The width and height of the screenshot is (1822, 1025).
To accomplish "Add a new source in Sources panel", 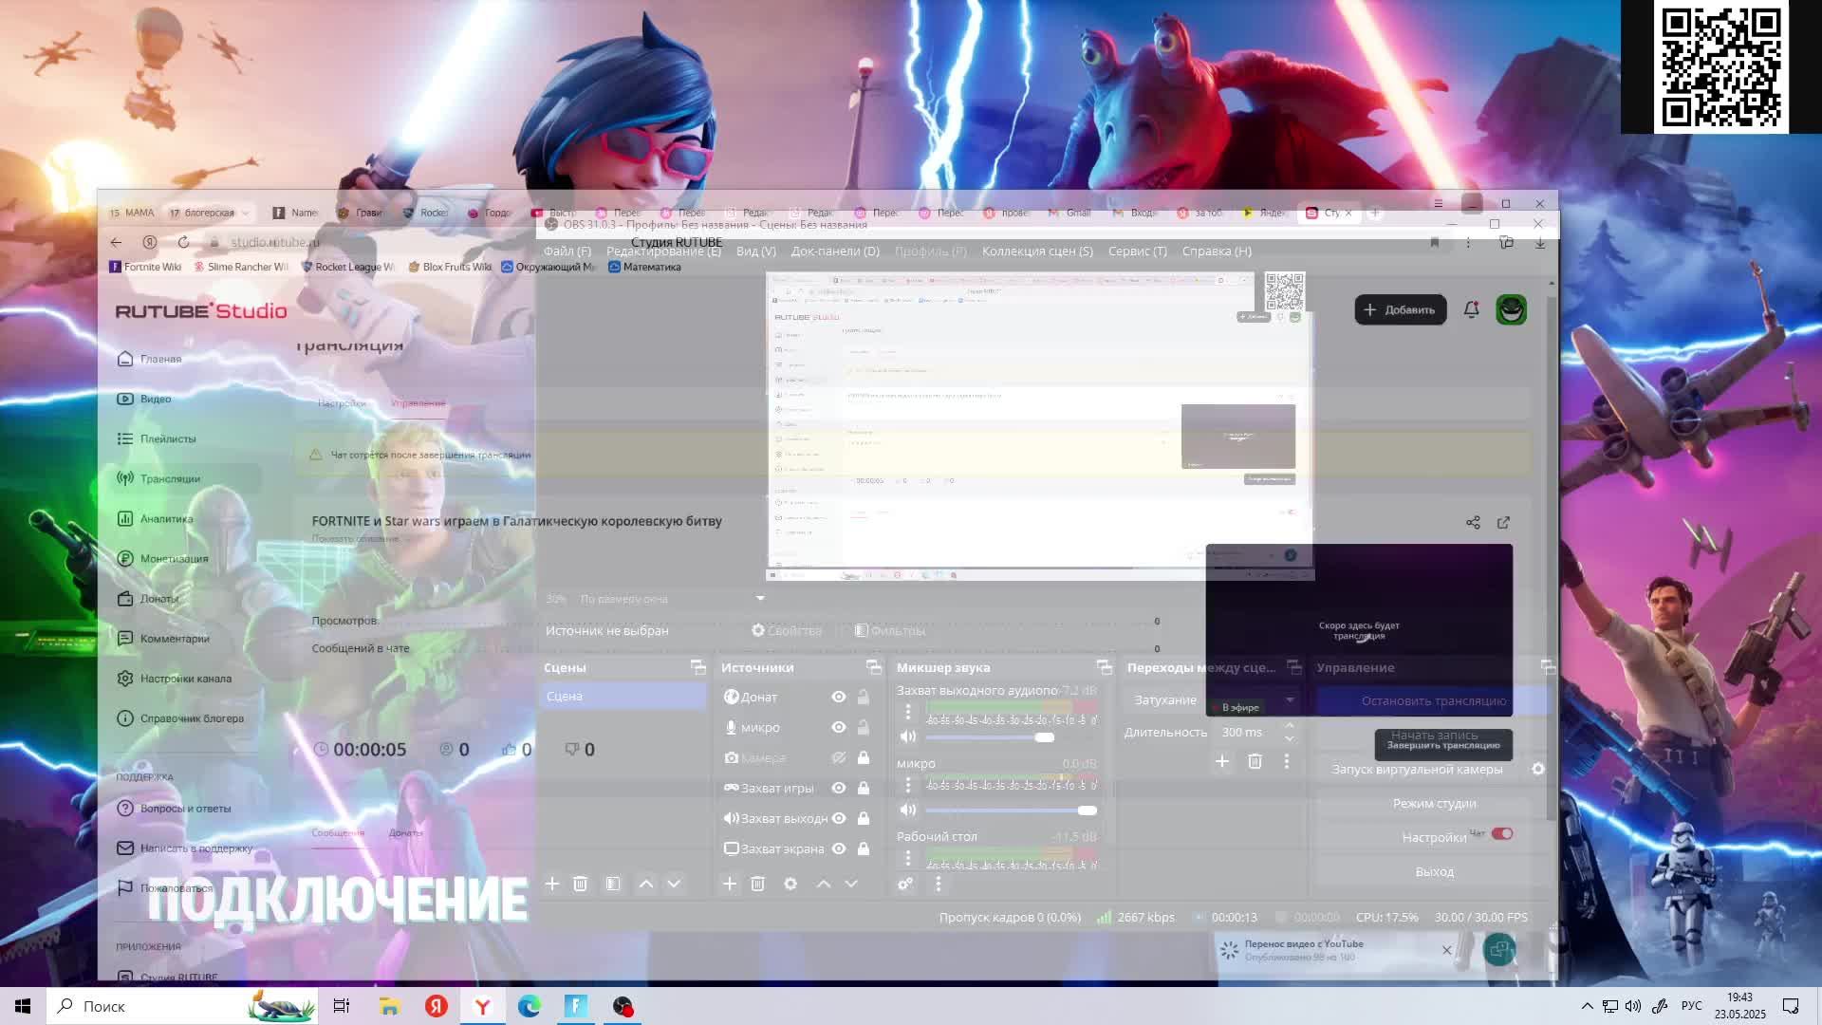I will [x=729, y=884].
